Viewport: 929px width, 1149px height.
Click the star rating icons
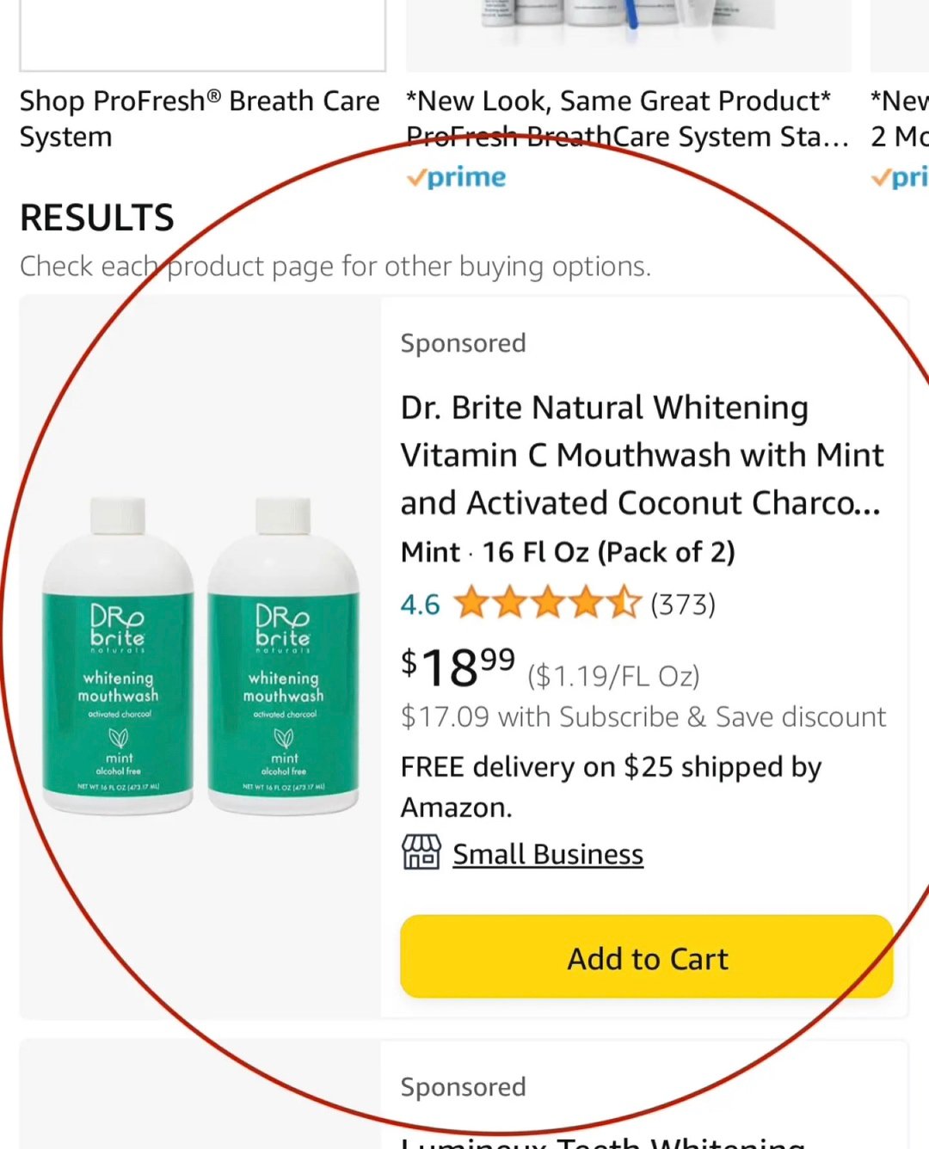pos(548,603)
